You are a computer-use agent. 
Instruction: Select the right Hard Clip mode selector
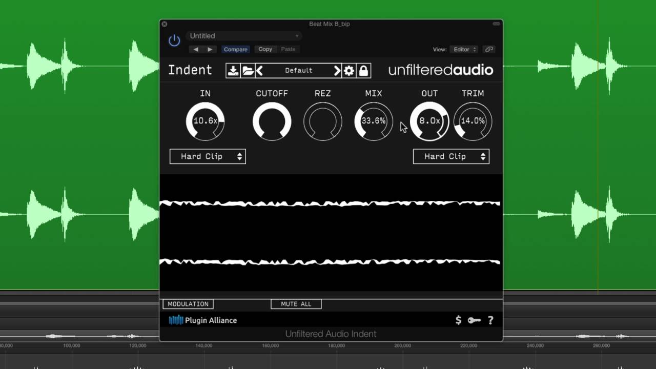tap(451, 156)
